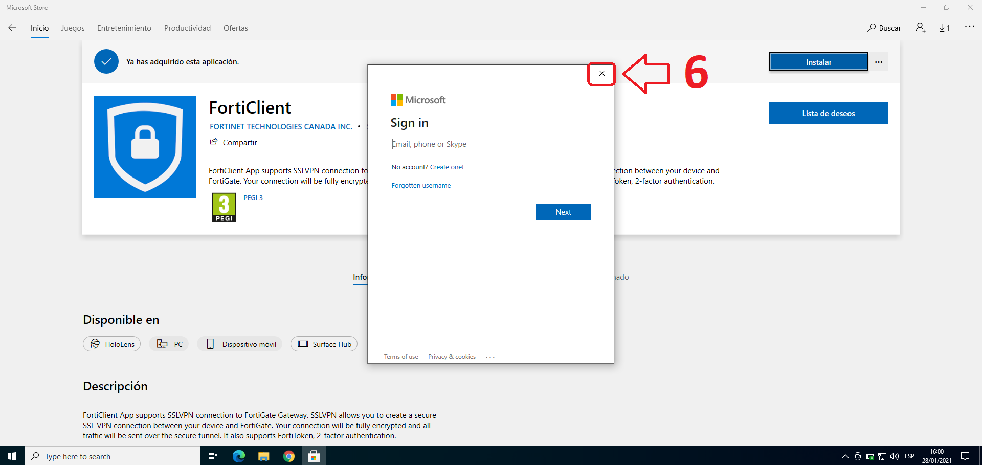Expand the three-dot menu in sign-in footer
Screen dimensions: 982x465
[490, 357]
